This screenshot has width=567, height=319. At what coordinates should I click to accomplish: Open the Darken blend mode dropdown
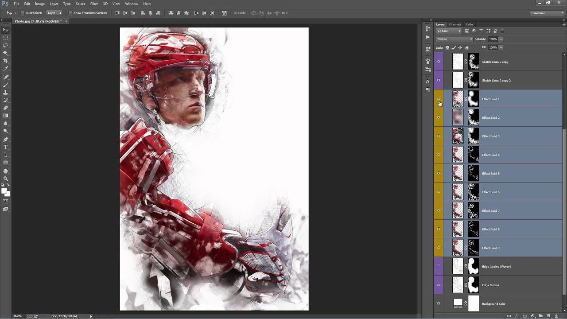click(x=454, y=39)
